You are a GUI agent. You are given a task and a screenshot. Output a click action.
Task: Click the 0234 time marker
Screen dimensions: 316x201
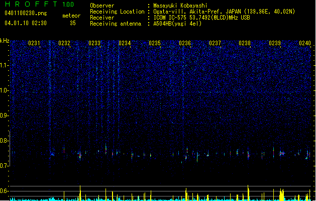tap(125, 43)
